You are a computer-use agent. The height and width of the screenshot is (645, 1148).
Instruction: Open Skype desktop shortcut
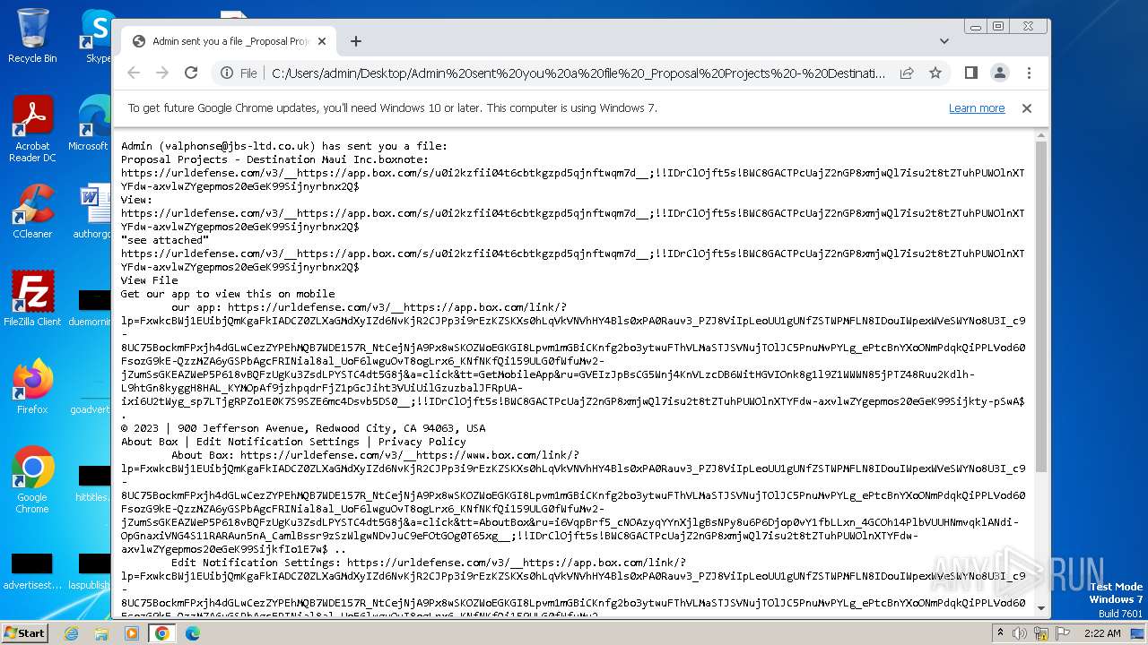pyautogui.click(x=98, y=36)
